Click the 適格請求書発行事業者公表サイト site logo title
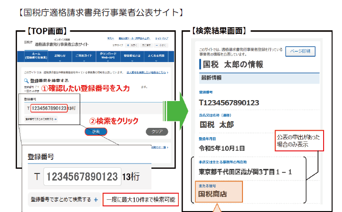342x212 pixels. click(61, 44)
